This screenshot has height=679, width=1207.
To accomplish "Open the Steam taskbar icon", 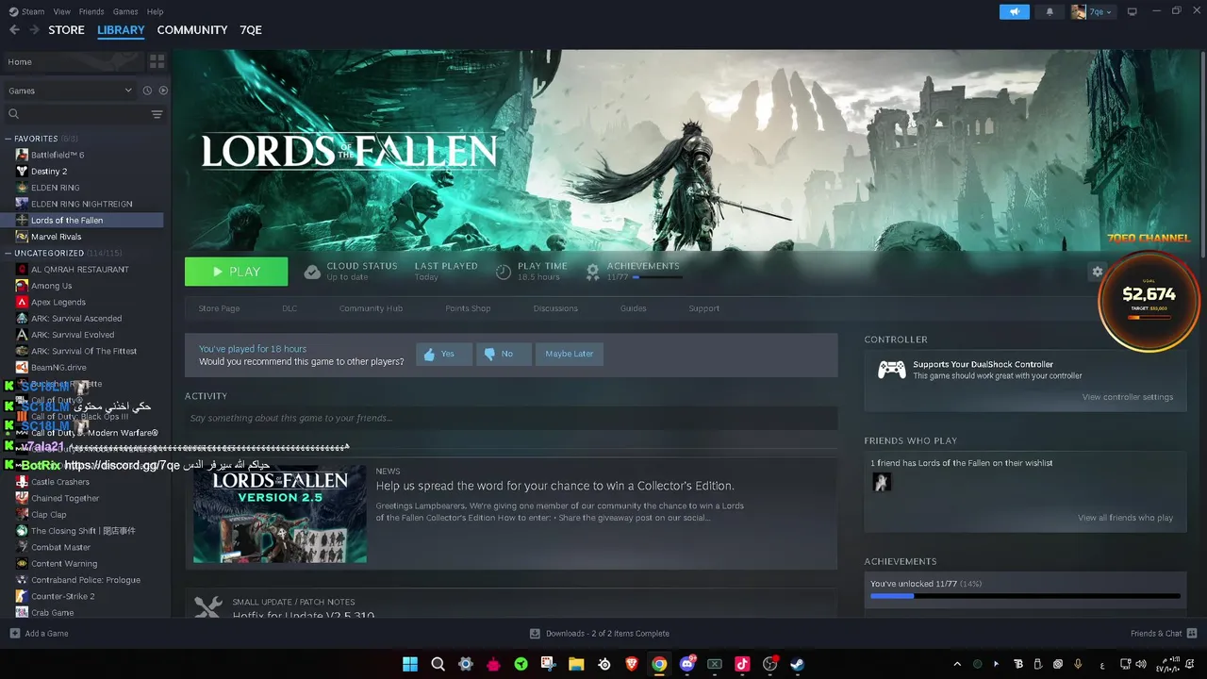I will [797, 664].
